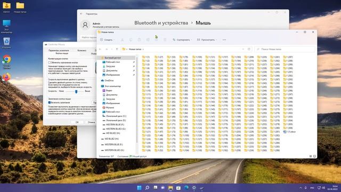Click the back arrow in the Параметры window
The width and height of the screenshot is (341, 192).
[x=82, y=14]
